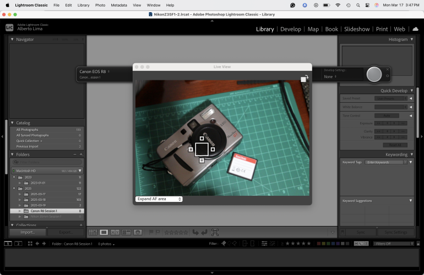424x275 pixels.
Task: Open People view face icon
Action: click(138, 232)
